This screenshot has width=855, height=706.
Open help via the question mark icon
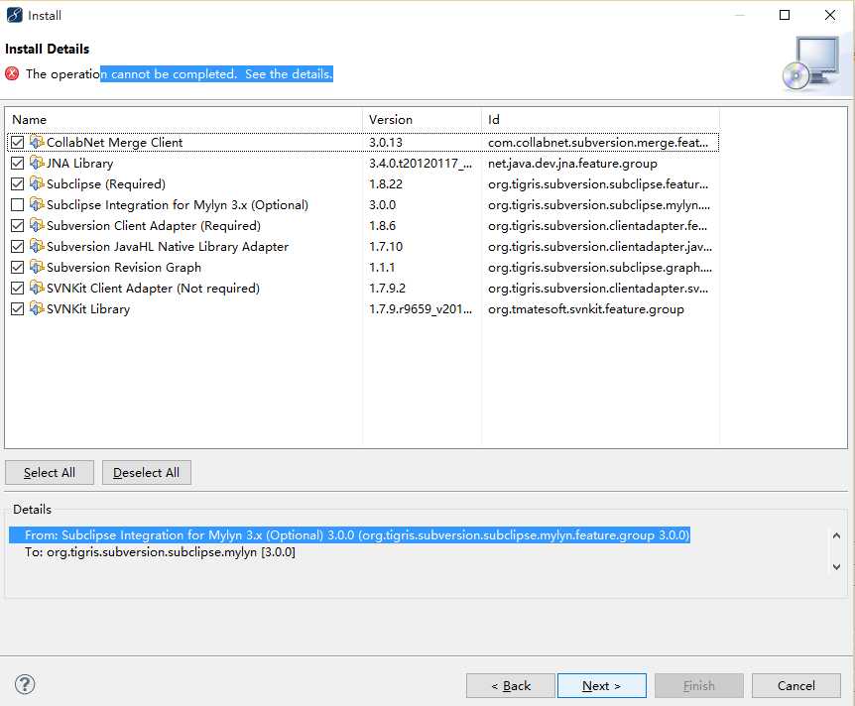click(25, 684)
